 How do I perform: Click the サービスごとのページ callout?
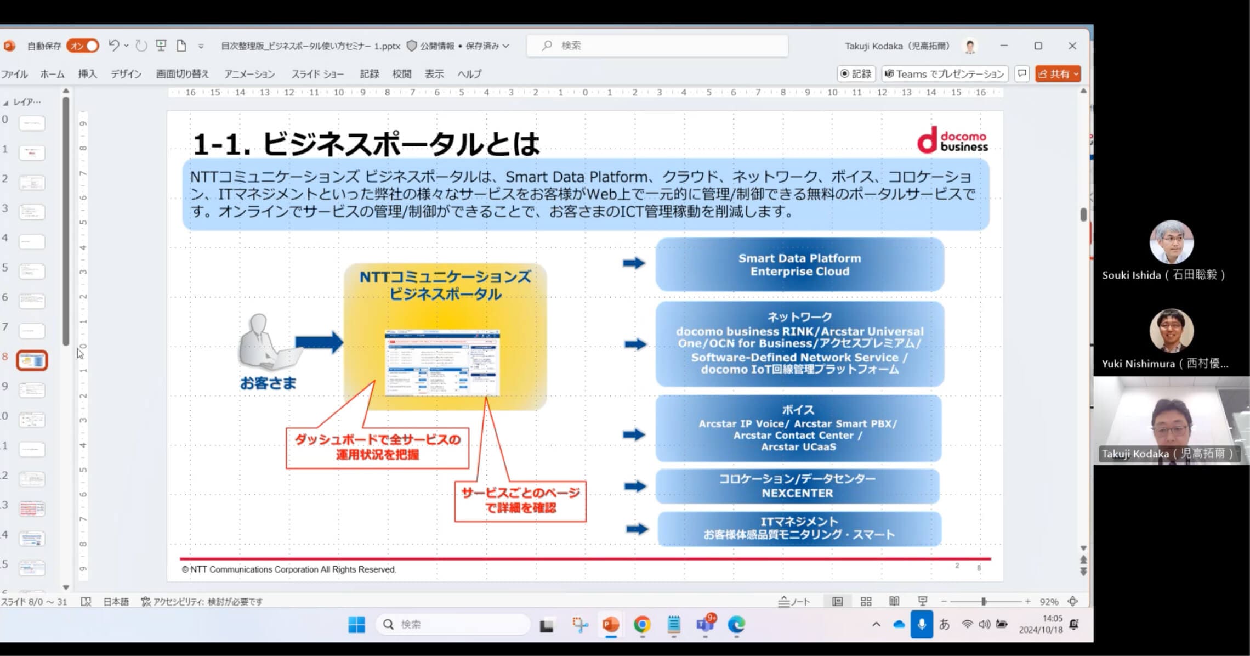pos(520,501)
